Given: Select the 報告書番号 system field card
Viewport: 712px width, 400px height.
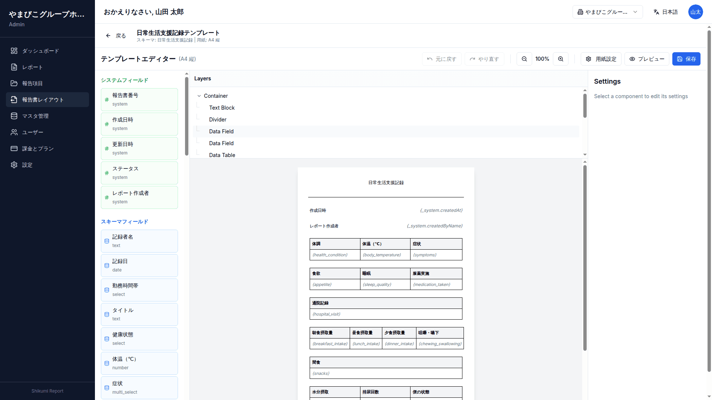Looking at the screenshot, I should 139,99.
